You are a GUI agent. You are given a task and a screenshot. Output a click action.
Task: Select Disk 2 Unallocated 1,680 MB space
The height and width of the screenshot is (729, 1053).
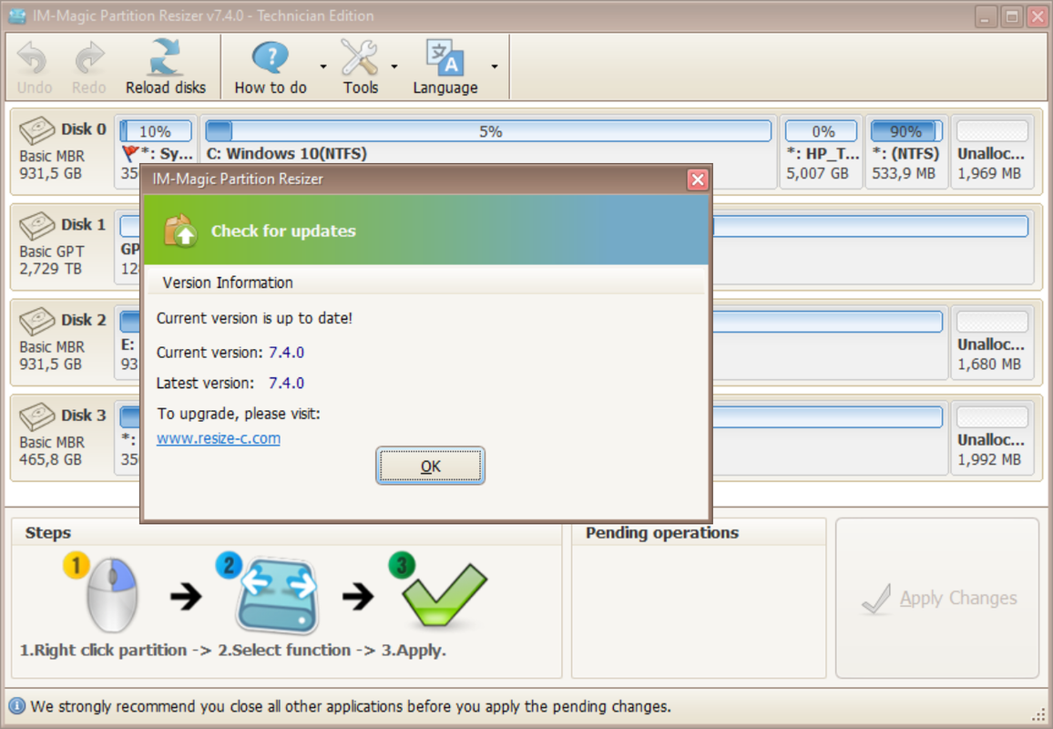(992, 343)
